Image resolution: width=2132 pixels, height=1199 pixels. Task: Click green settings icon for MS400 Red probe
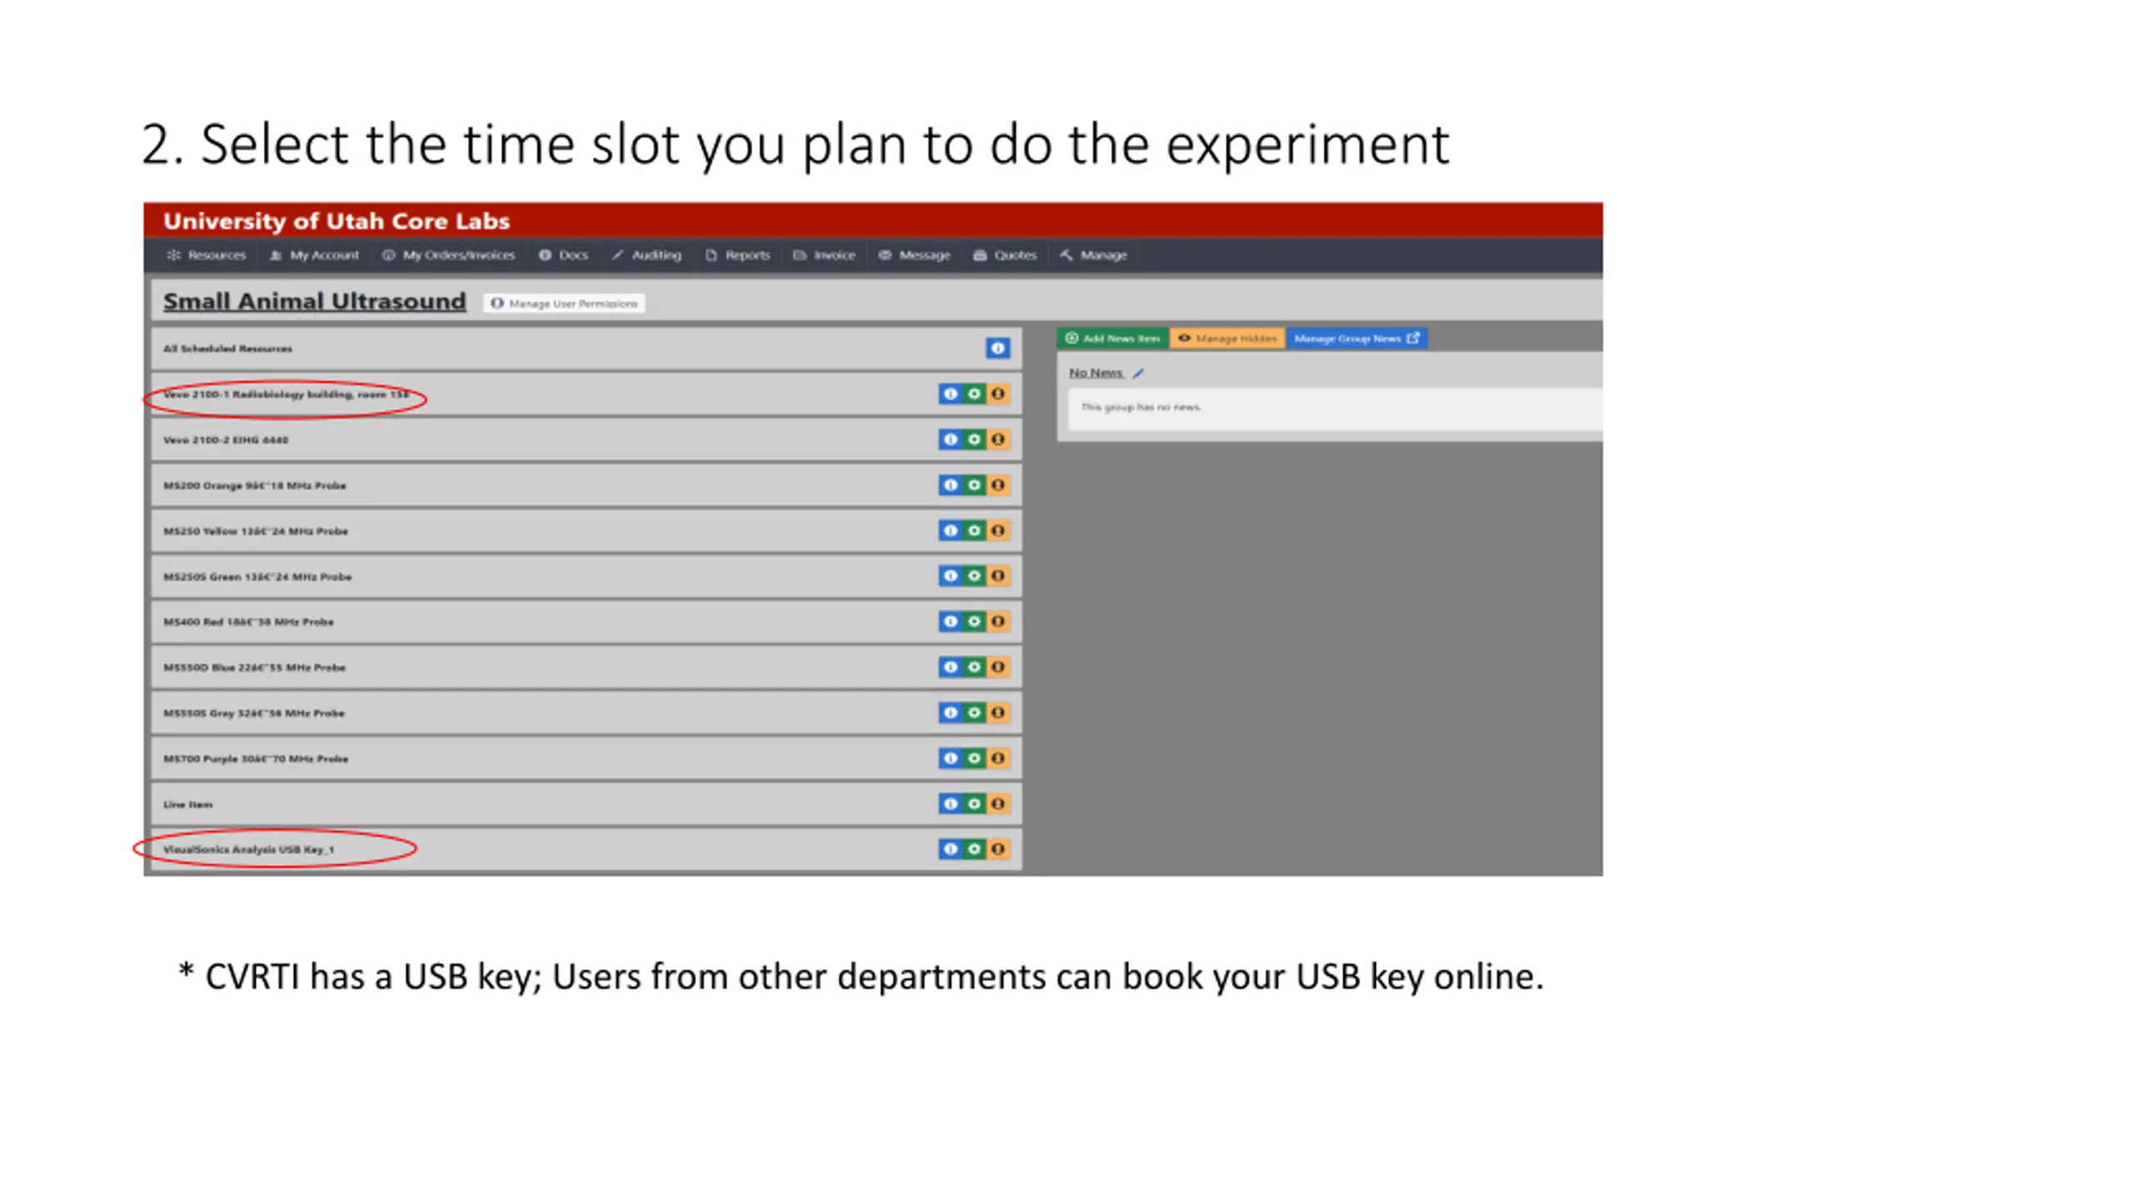[x=974, y=621]
